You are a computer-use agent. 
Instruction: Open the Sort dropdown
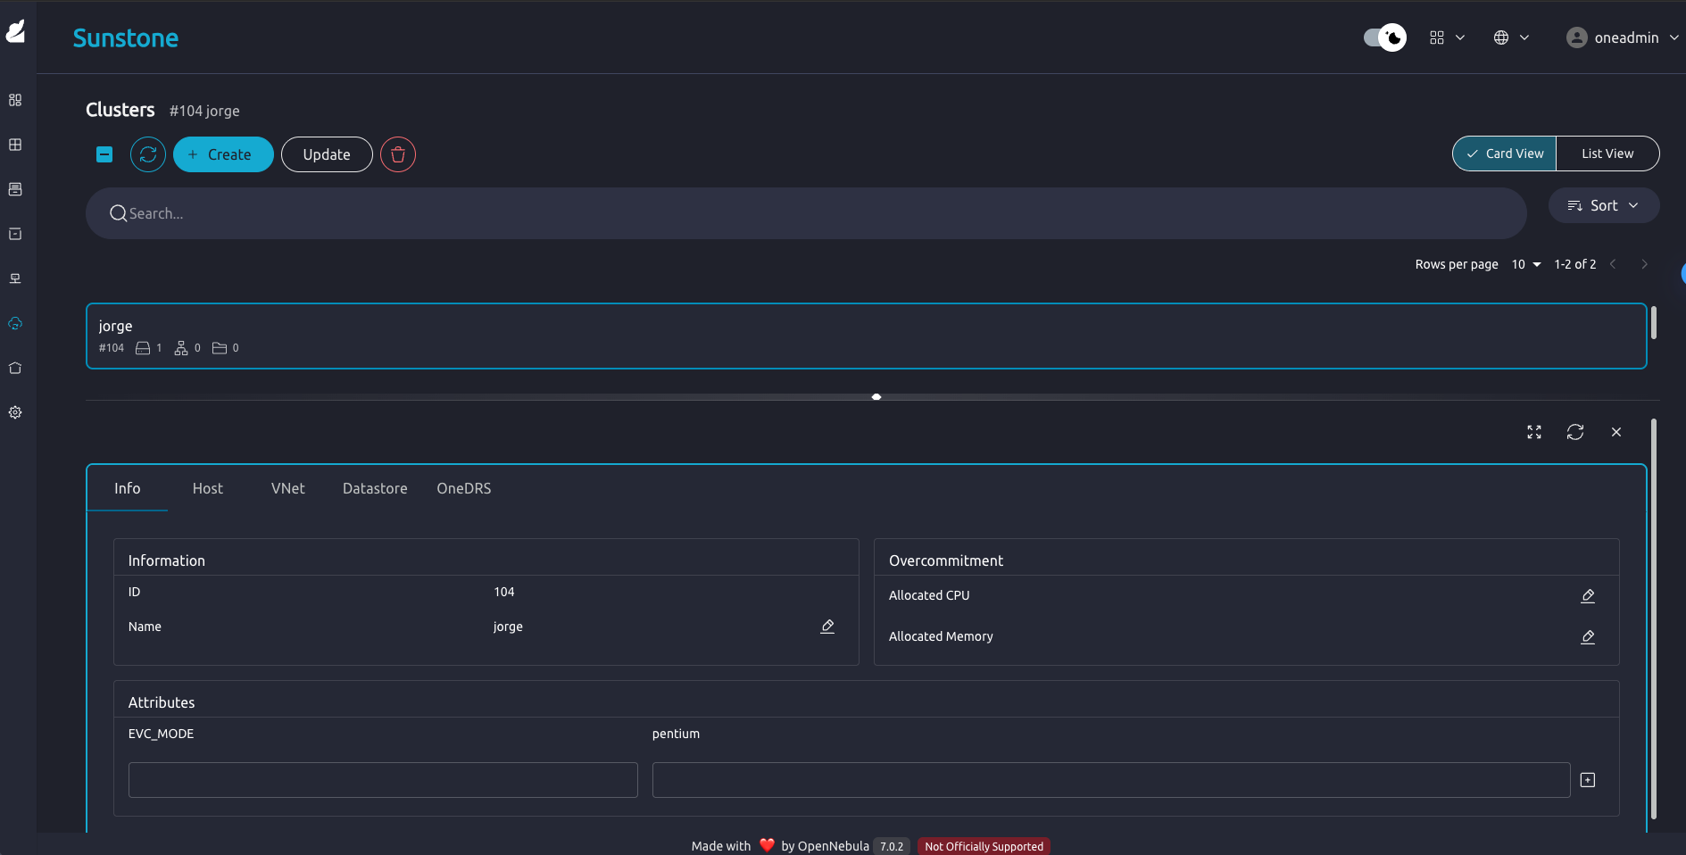click(x=1603, y=205)
